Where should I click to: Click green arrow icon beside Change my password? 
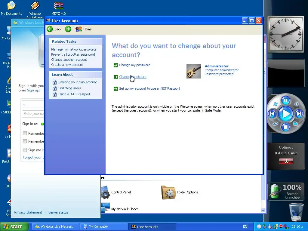[116, 65]
